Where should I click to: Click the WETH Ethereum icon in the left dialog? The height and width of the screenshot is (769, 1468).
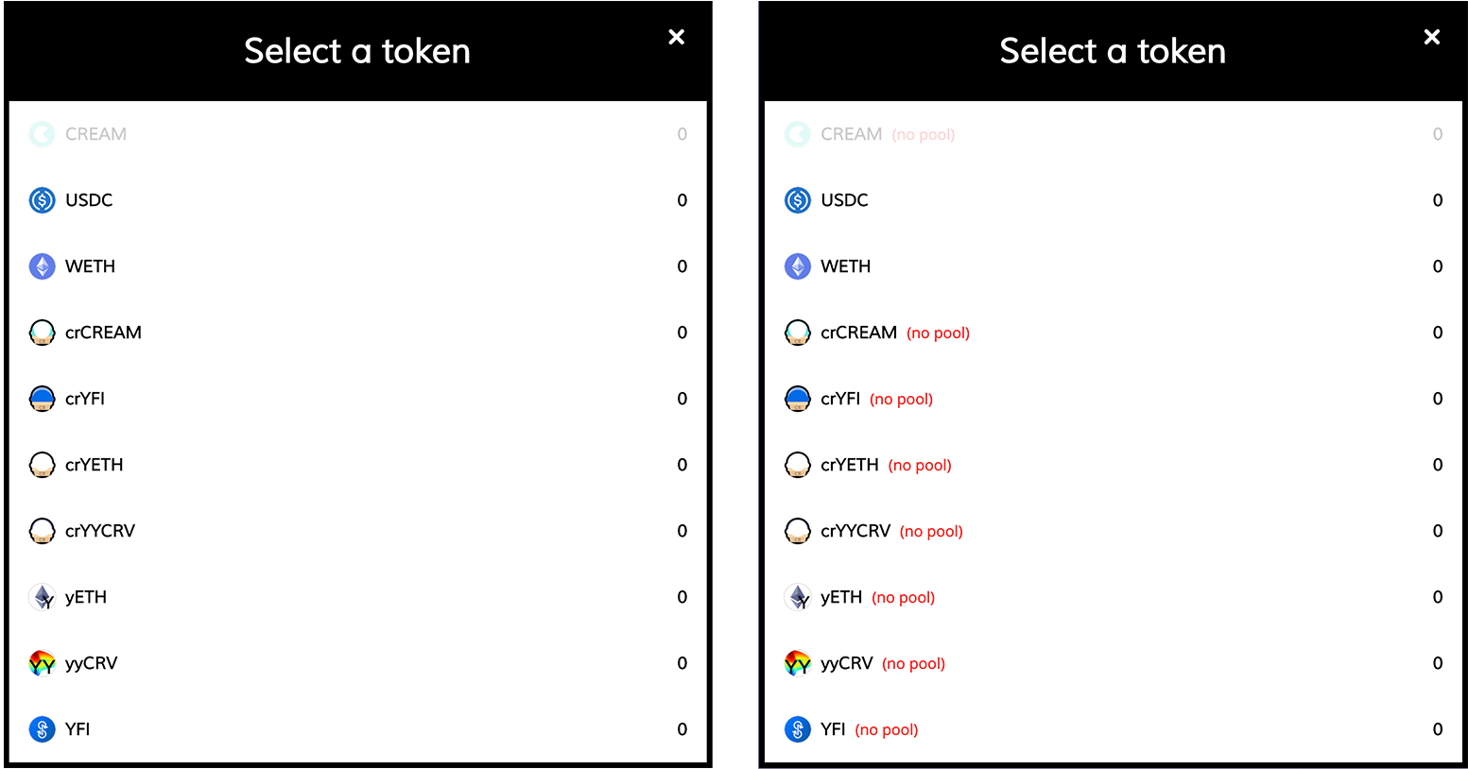coord(43,266)
